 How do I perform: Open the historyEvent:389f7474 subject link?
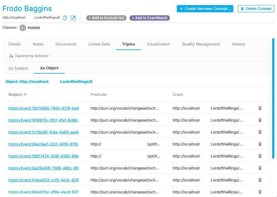pyautogui.click(x=43, y=156)
